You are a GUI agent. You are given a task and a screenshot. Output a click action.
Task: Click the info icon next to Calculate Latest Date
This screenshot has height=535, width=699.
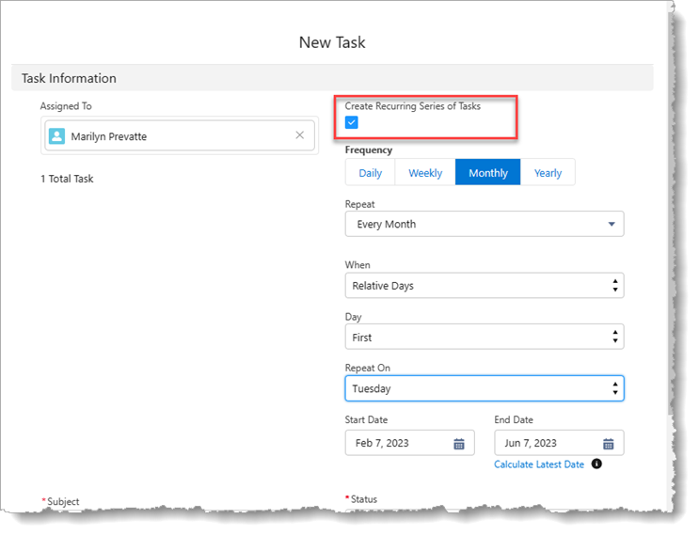click(x=596, y=464)
